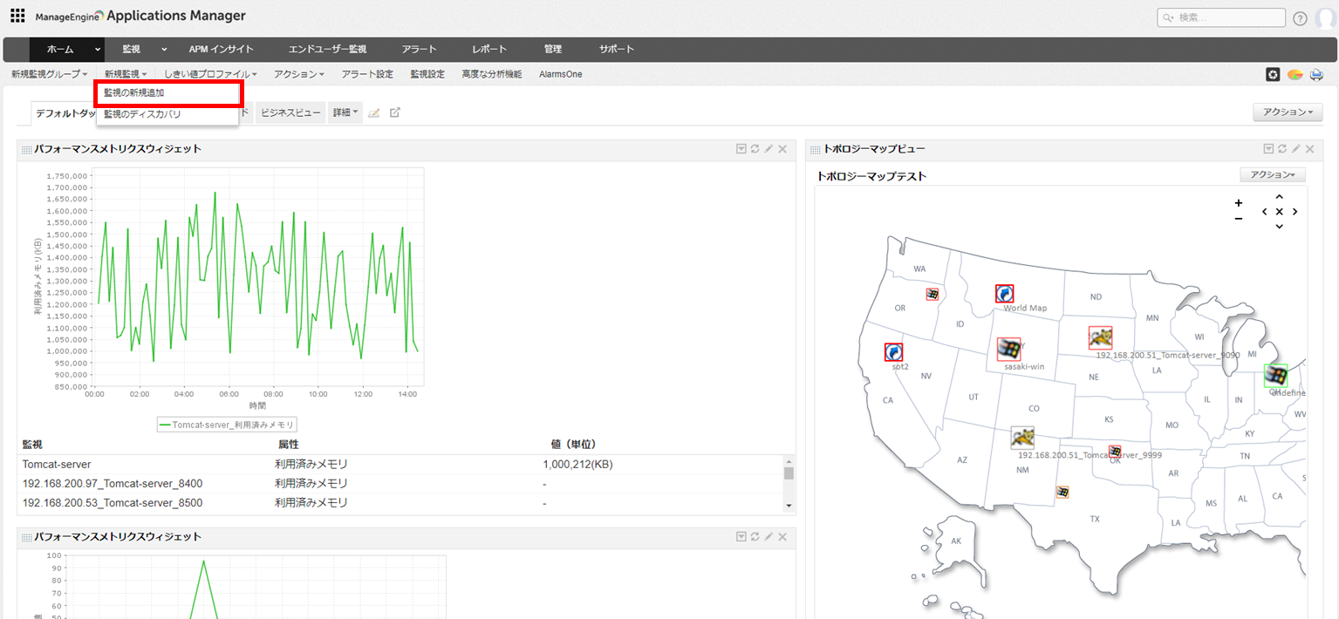Click Tomcat-server_9090 monitor icon on map
Viewport: 1339px width, 619px height.
click(1100, 337)
